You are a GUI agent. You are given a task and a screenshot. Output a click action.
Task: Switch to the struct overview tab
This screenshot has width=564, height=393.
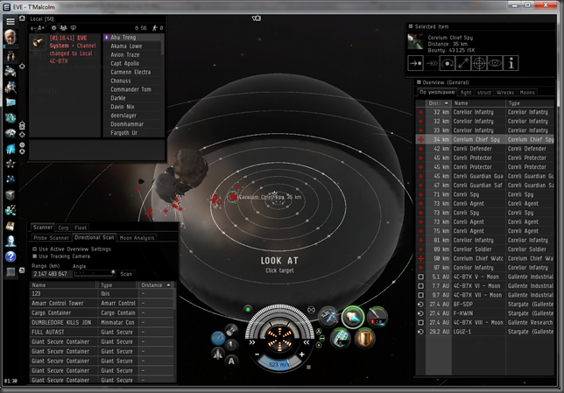click(483, 93)
